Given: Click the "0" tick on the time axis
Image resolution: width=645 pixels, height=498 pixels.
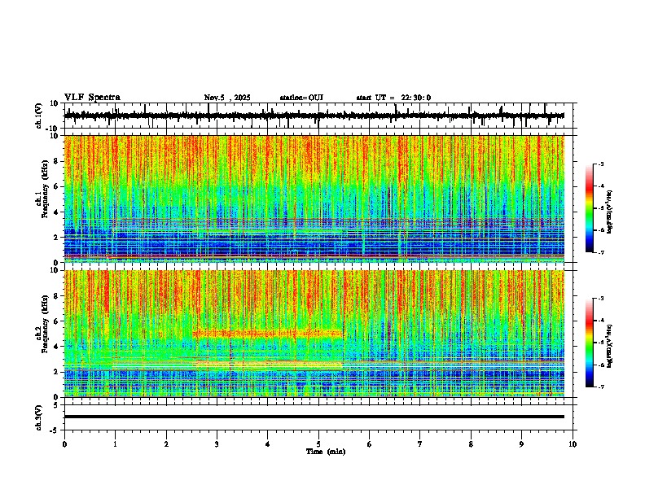Looking at the screenshot, I should (x=64, y=444).
